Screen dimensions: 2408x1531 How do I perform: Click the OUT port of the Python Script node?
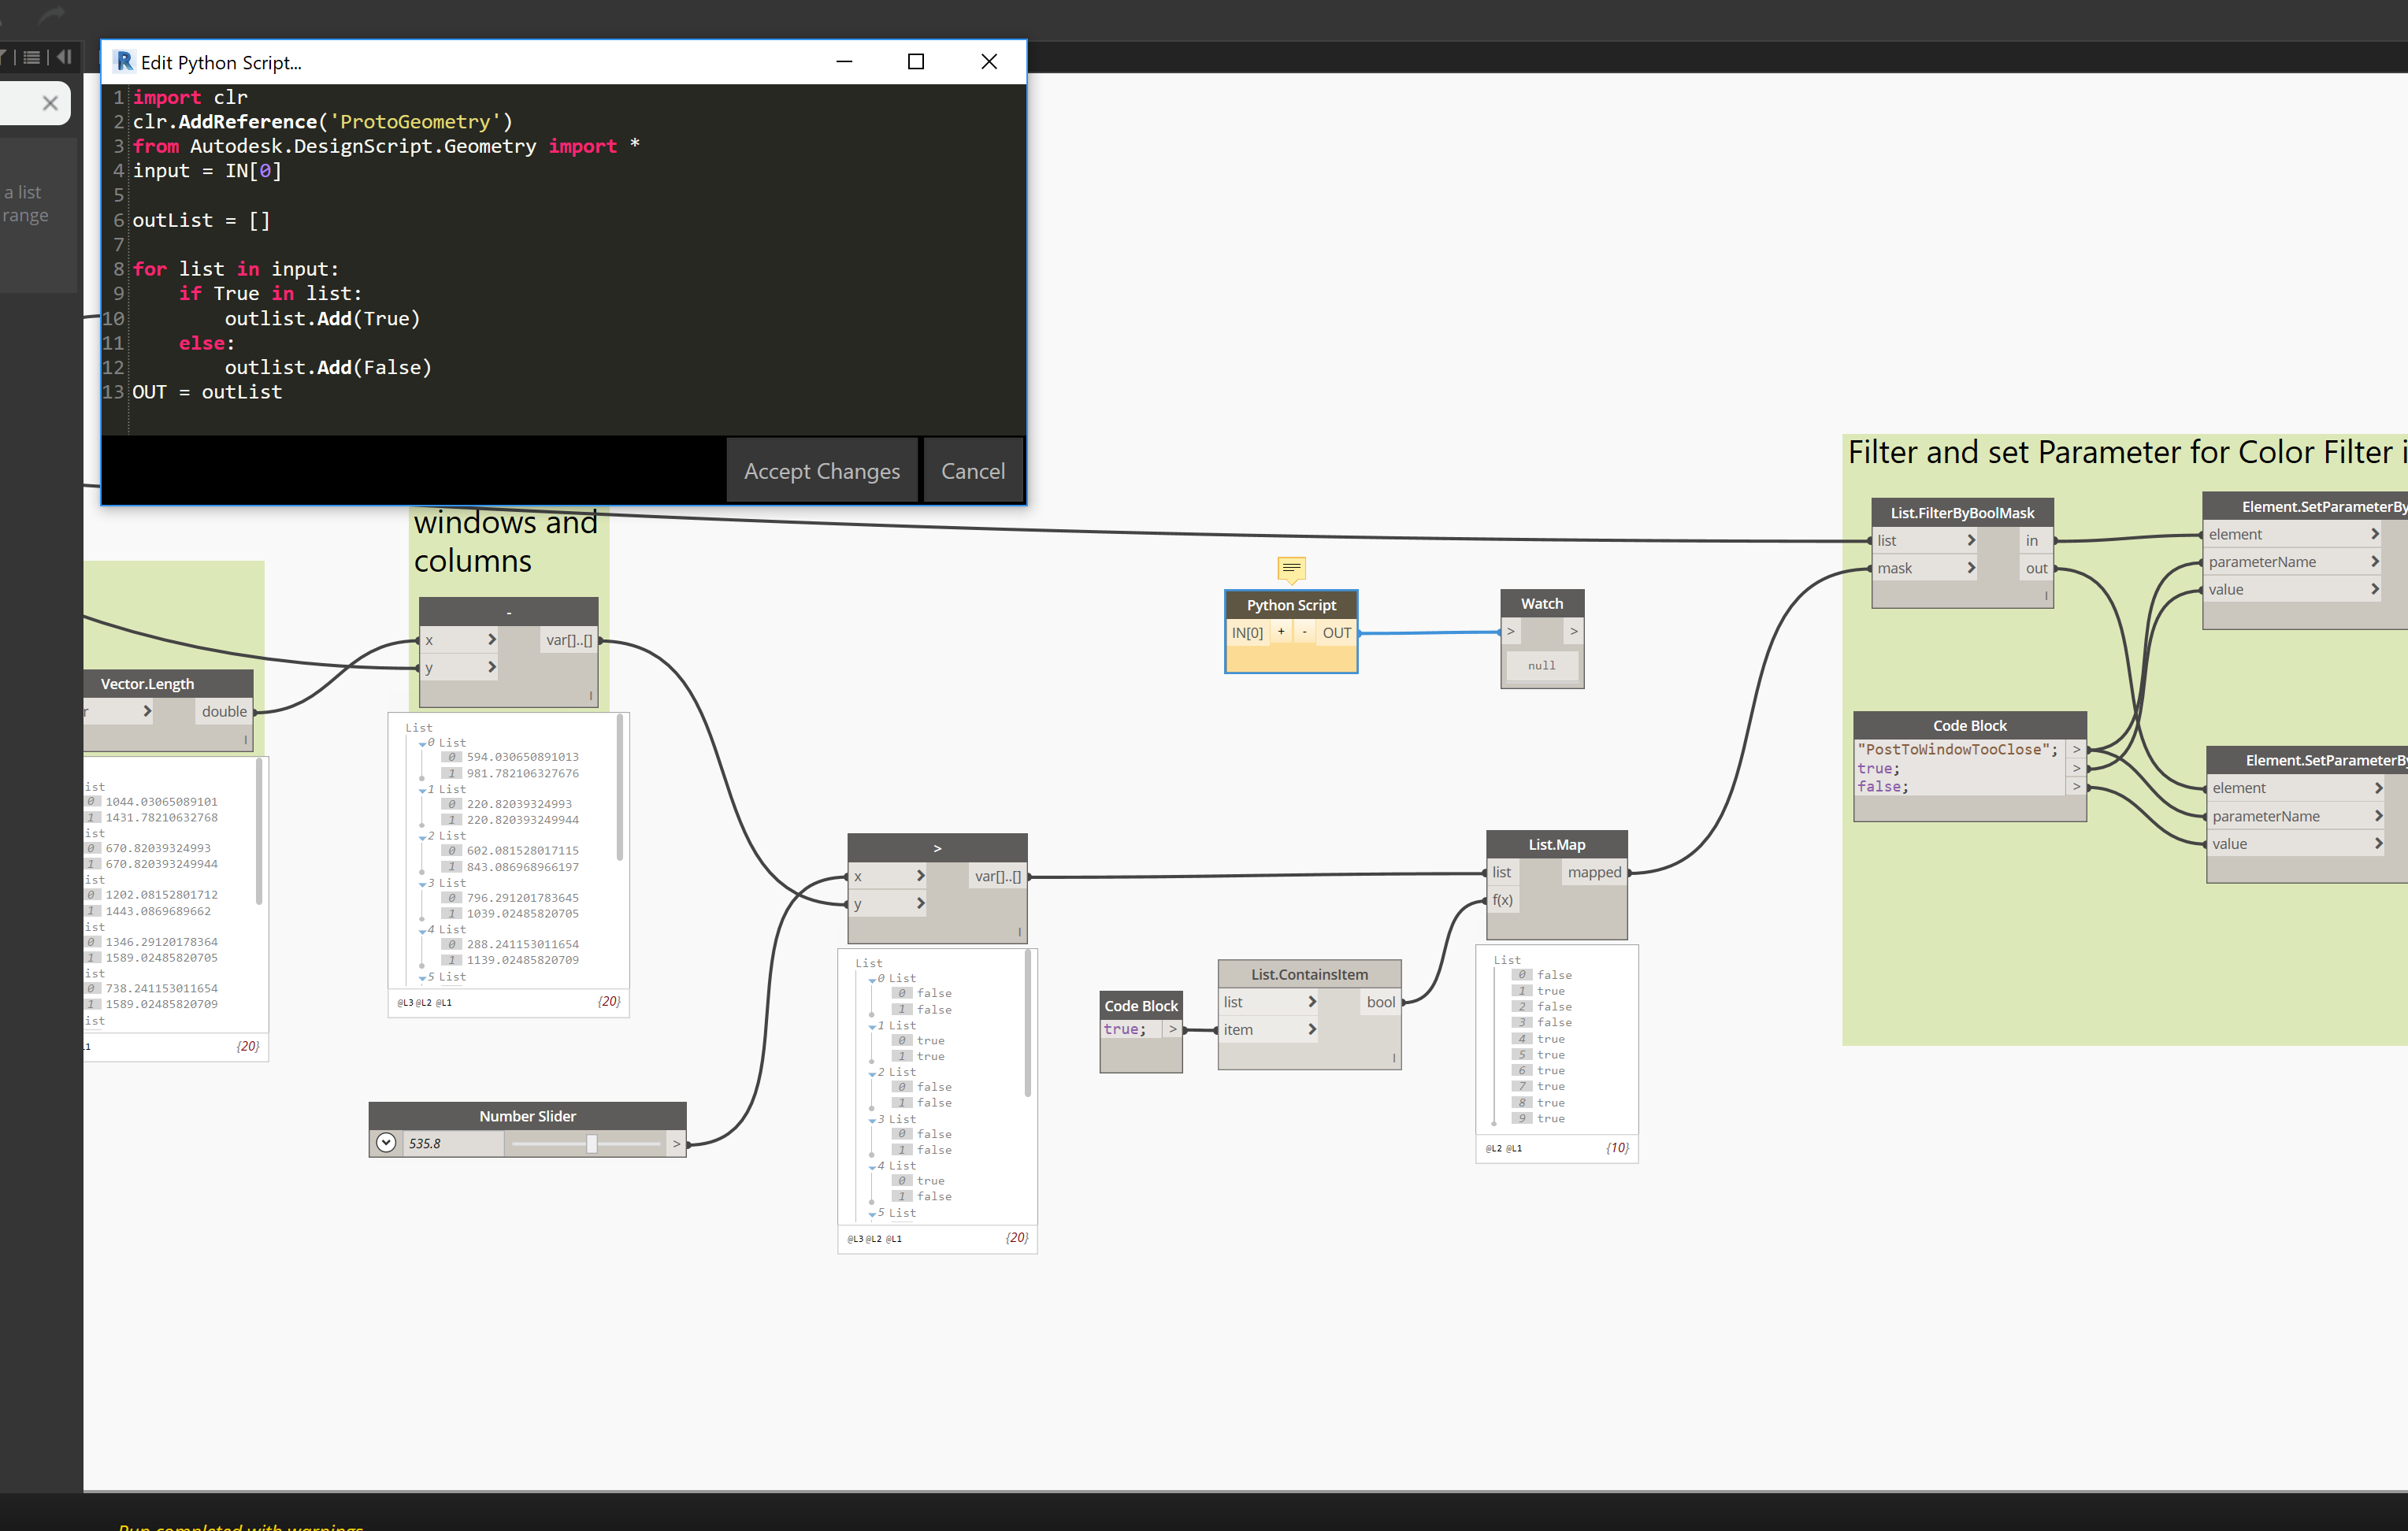(x=1336, y=632)
